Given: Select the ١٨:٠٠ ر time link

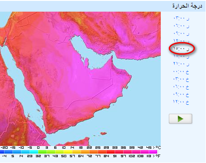Looking at the screenshot, I should point(181,56).
